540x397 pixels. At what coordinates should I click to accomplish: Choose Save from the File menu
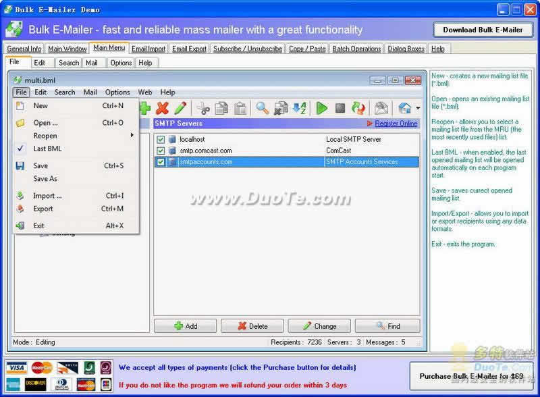pos(76,166)
